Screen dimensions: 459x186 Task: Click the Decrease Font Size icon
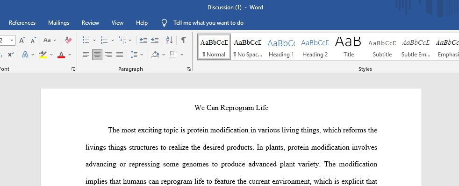pos(33,40)
